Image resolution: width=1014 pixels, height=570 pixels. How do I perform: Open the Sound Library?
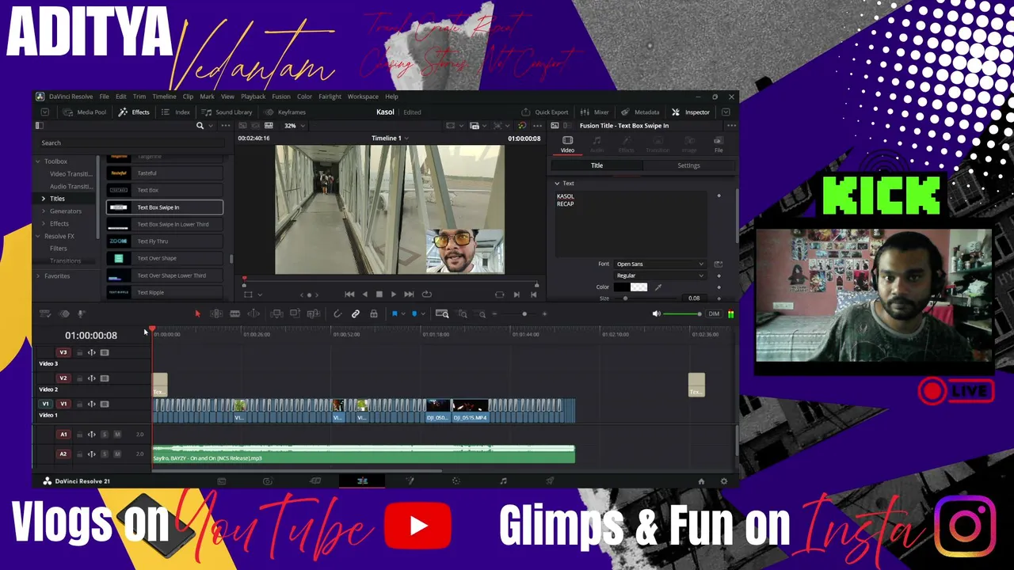coord(227,112)
